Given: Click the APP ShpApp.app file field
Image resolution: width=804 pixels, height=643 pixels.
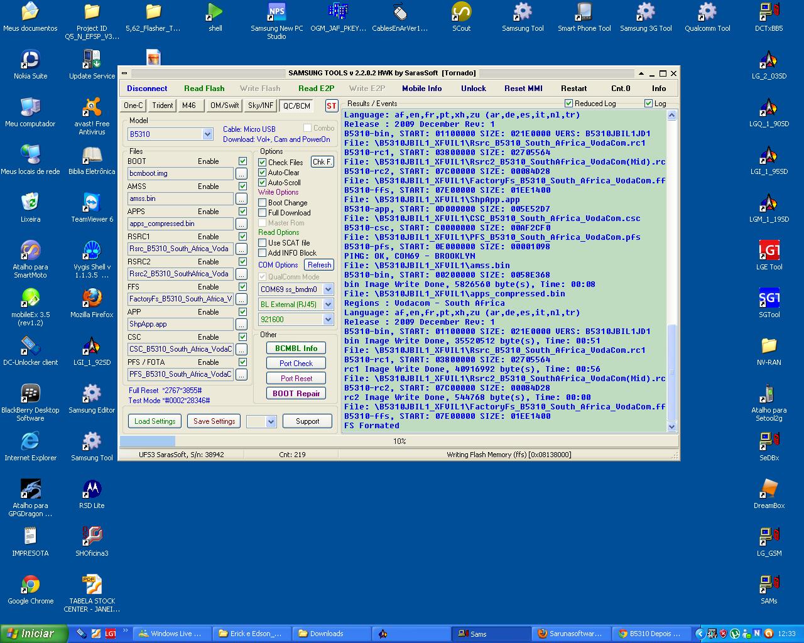Looking at the screenshot, I should click(180, 324).
